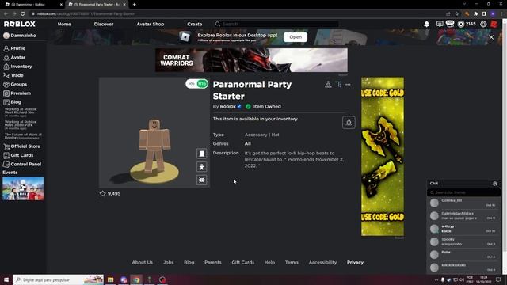Click the Chrome icon in the taskbar
Viewport: 507px width, 285px height.
tap(136, 279)
